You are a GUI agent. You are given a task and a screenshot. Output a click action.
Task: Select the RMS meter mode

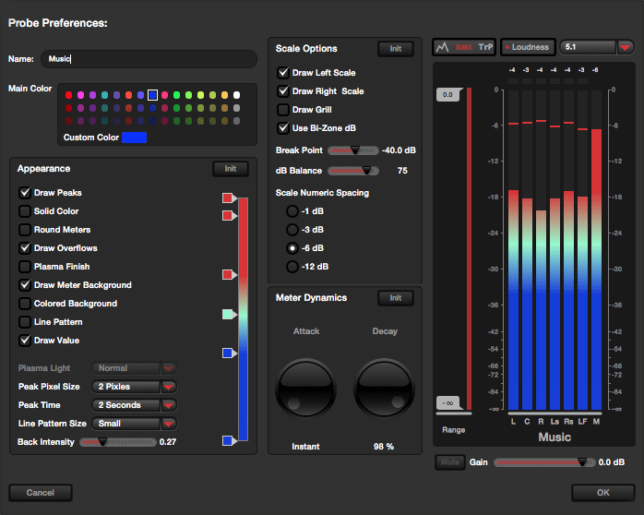click(463, 47)
